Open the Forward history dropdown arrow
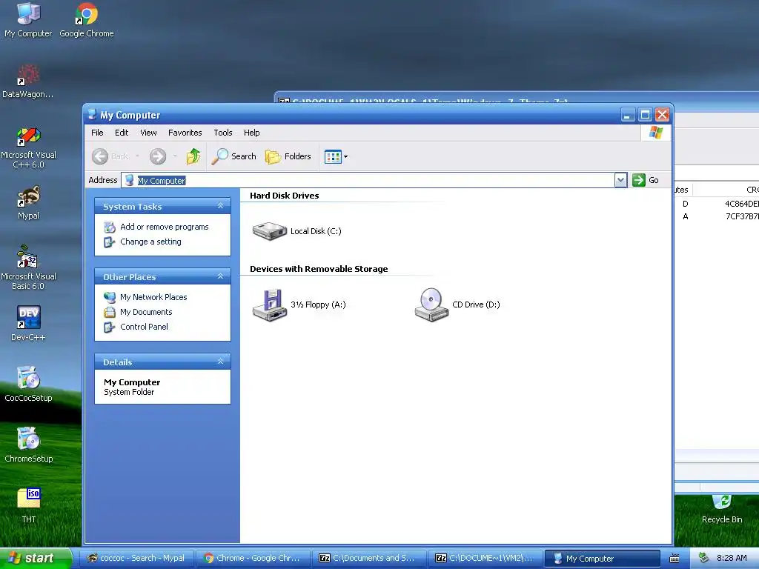759x569 pixels. pyautogui.click(x=175, y=156)
